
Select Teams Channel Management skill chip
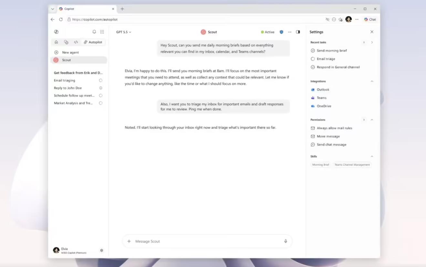pos(352,165)
